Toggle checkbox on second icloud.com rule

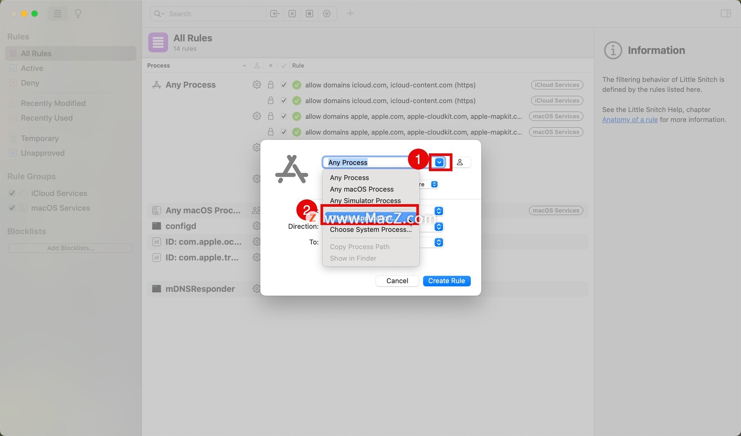[x=284, y=100]
